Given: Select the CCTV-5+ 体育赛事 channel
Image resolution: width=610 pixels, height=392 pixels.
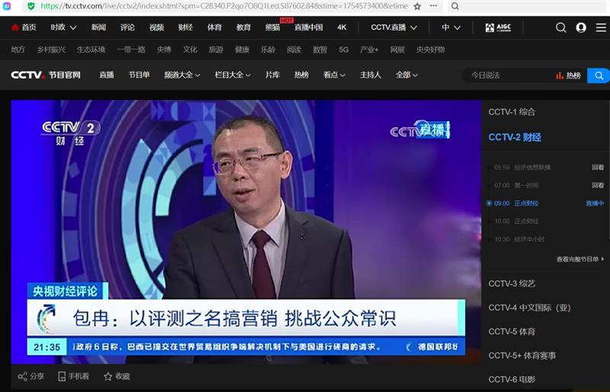Looking at the screenshot, I should click(x=522, y=355).
